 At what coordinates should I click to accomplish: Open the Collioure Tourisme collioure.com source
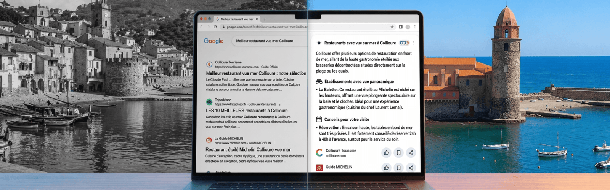point(341,153)
